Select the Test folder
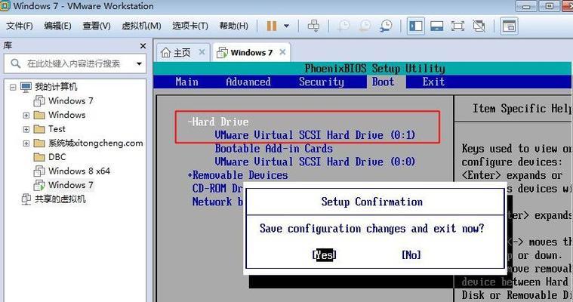This screenshot has height=302, width=573. click(x=57, y=129)
